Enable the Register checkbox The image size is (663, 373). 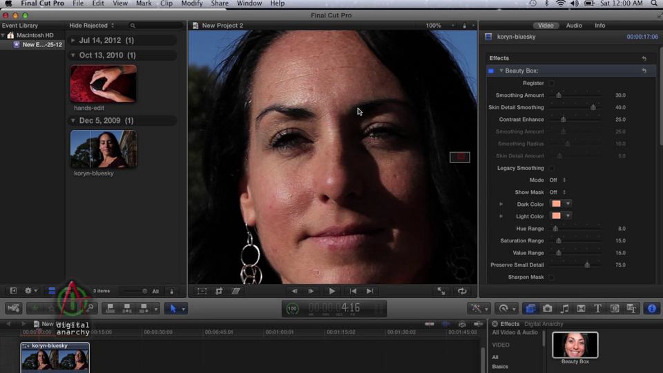[x=551, y=83]
